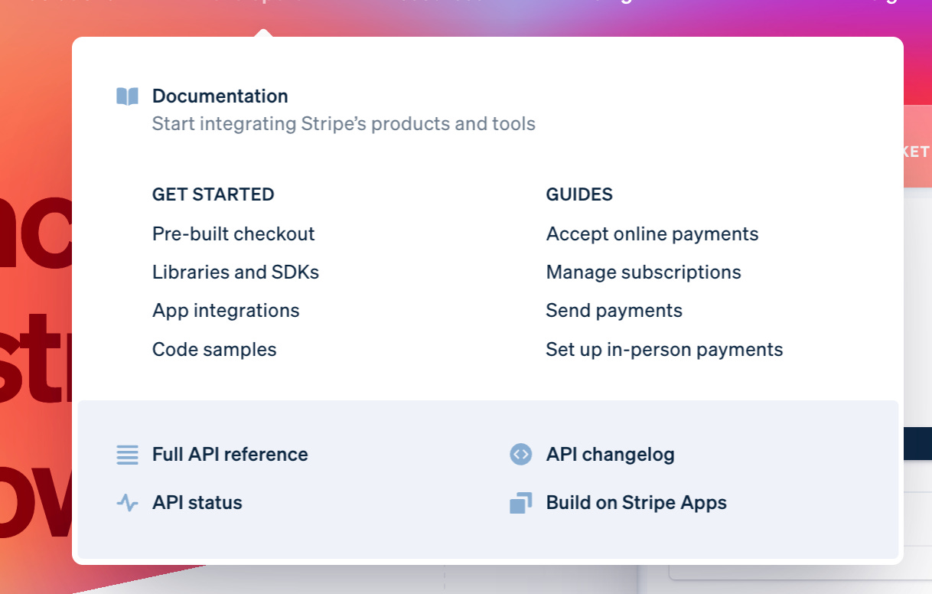
Task: Click the Build on Stripe Apps icon
Action: click(520, 503)
